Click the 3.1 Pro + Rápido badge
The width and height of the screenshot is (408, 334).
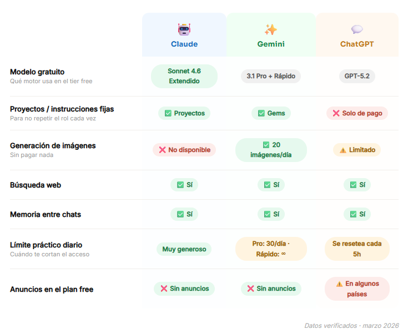(271, 76)
